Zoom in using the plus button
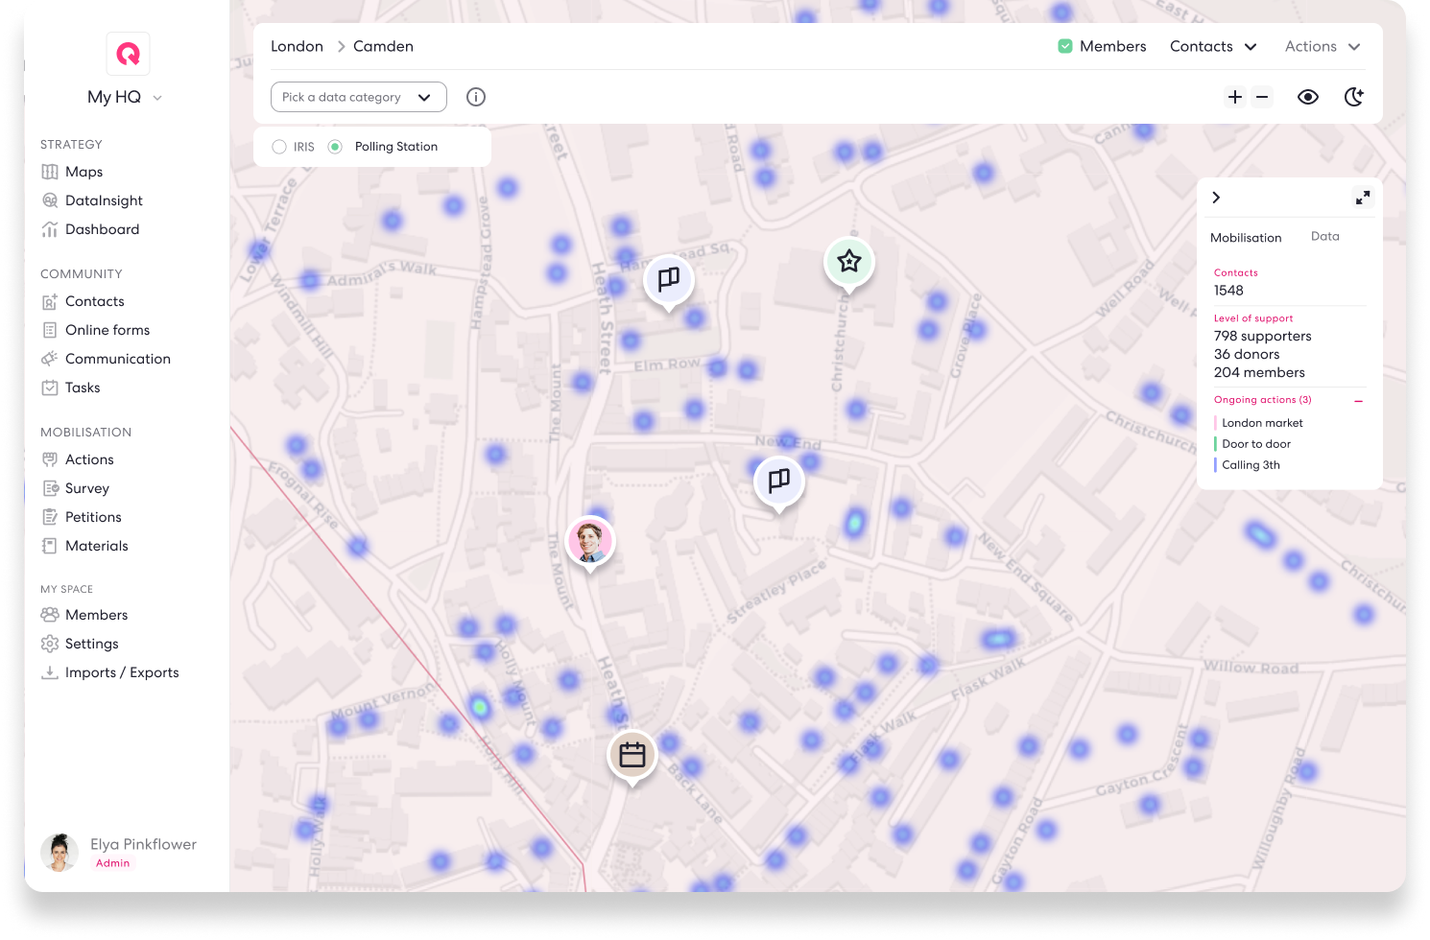Image resolution: width=1430 pixels, height=940 pixels. pyautogui.click(x=1235, y=96)
